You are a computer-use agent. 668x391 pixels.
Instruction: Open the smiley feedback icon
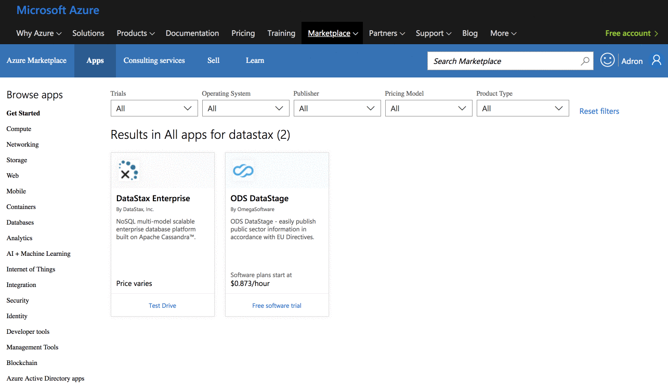(x=607, y=60)
